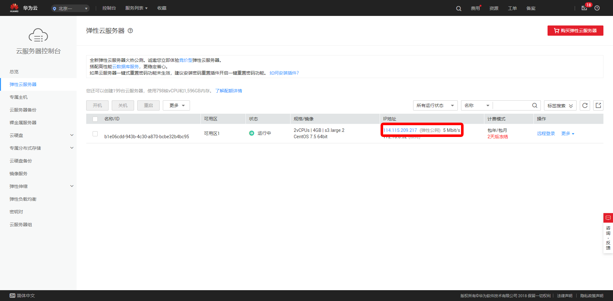Open the top search magnifier icon
Image resolution: width=613 pixels, height=301 pixels.
coord(458,8)
